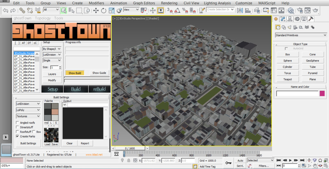Open the All selection filter dropdown
This screenshot has width=329, height=169.
coord(51,9)
